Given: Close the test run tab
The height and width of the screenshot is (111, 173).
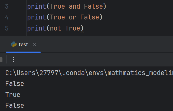Looking at the screenshot, I should coord(35,45).
